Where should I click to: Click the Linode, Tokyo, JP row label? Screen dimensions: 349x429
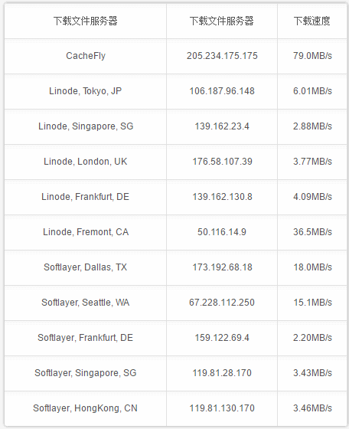[x=85, y=91]
